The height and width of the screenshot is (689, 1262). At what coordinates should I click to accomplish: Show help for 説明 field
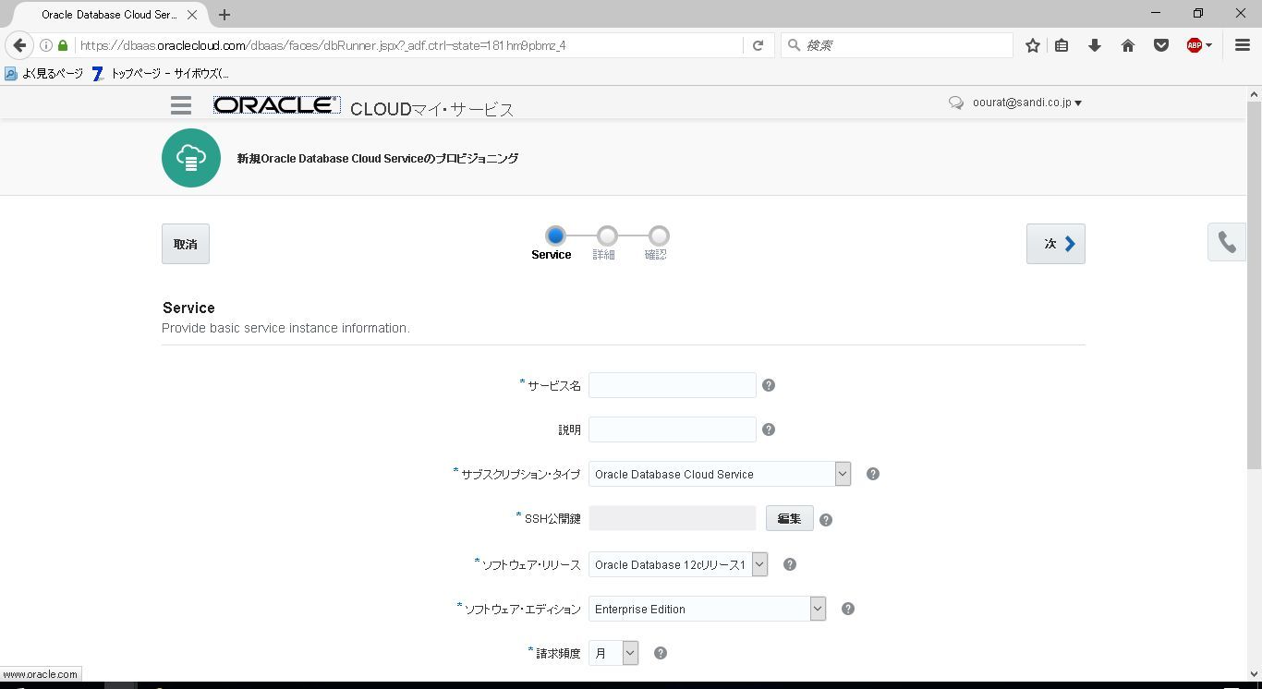coord(769,429)
